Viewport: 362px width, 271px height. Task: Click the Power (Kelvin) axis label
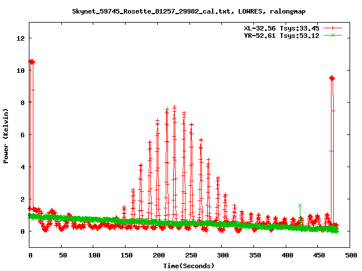tap(6, 136)
